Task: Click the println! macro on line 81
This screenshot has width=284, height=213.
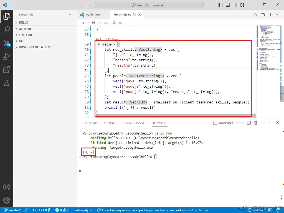Action: point(113,108)
